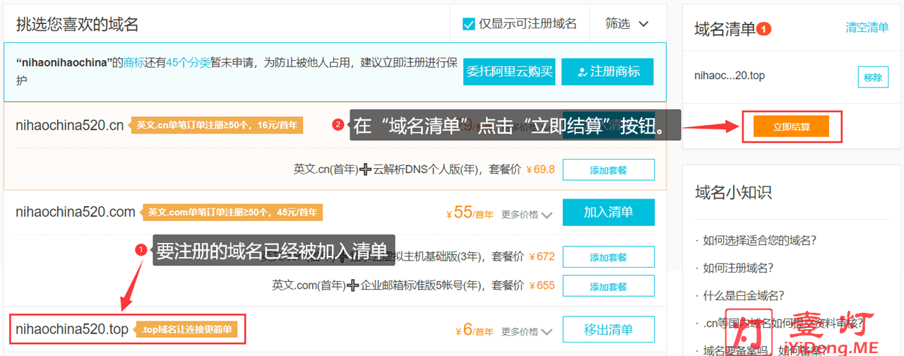Image resolution: width=904 pixels, height=356 pixels.
Task: Open the 45个分类 link
Action: pos(188,62)
